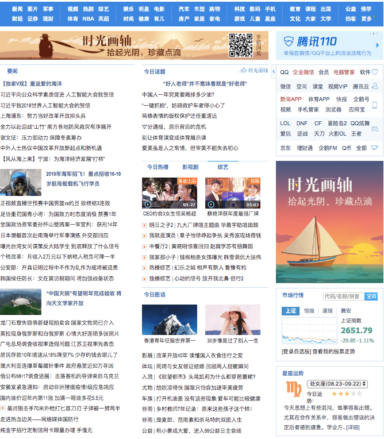The height and width of the screenshot is (439, 384).
Task: Click the 京东 link
Action: [x=285, y=148]
